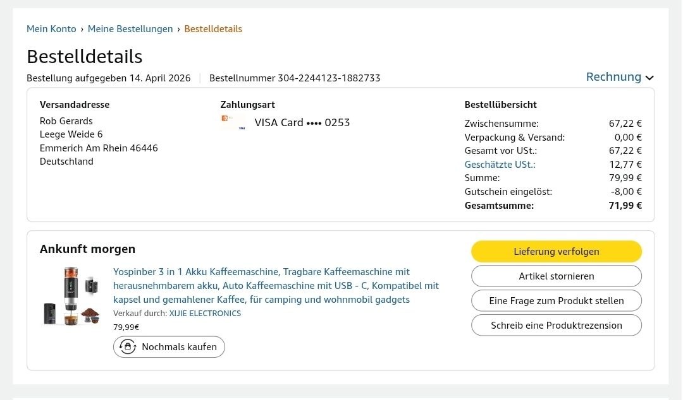This screenshot has height=400, width=683.
Task: Click the recipient name Rob Gerards
Action: point(66,121)
